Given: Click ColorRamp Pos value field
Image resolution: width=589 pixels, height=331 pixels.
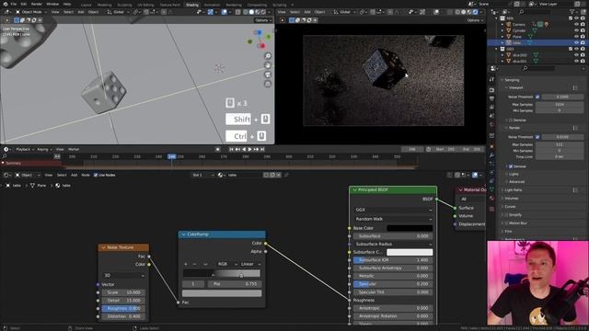Looking at the screenshot, I should click(x=235, y=284).
